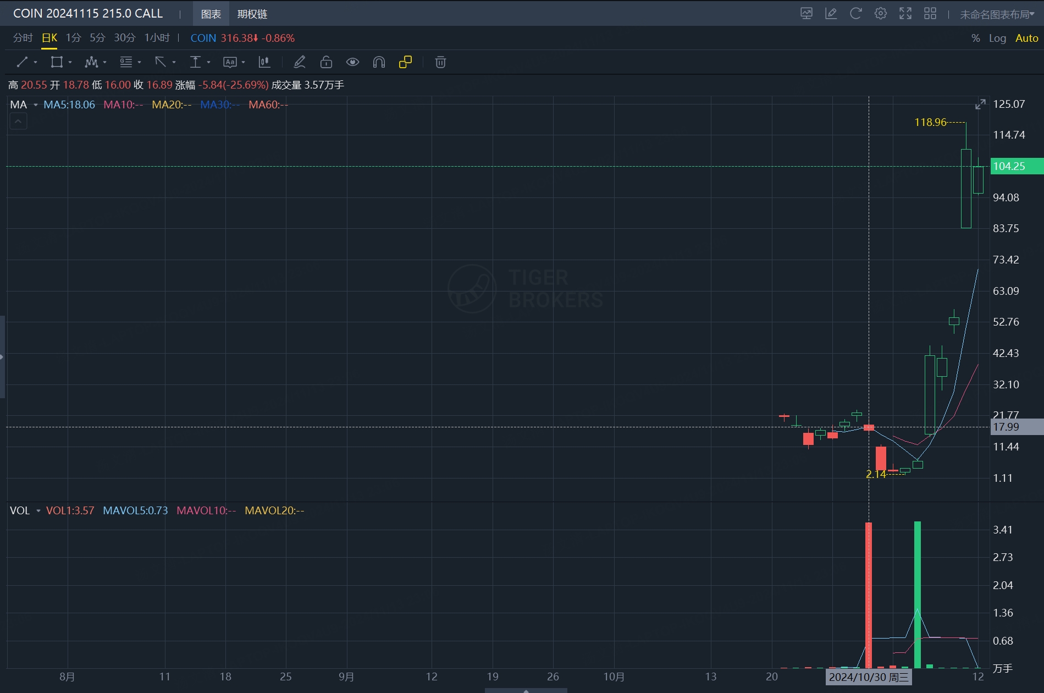The height and width of the screenshot is (693, 1044).
Task: Click the MA5:18.06 indicator label
Action: 69,105
